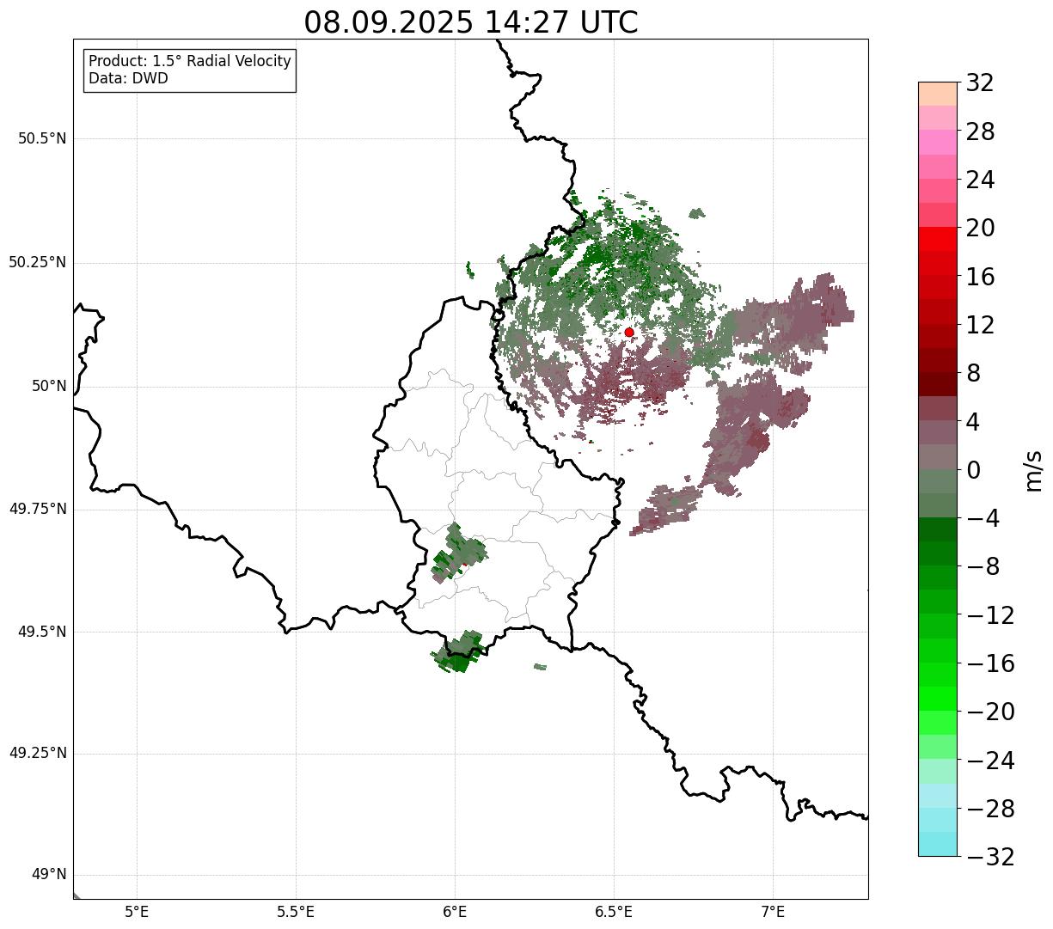Click the colorbar 'm/s' unit label
The height and width of the screenshot is (929, 1053).
[1033, 470]
